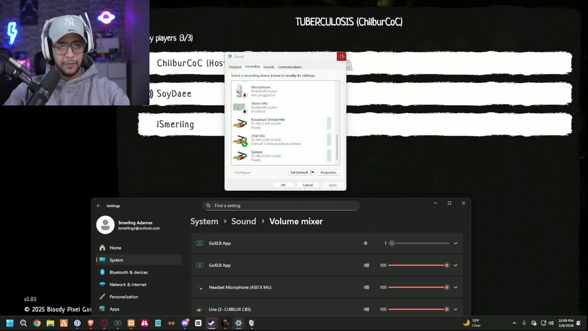Open 1Password icon in the taskbar
This screenshot has height=331, width=588.
click(77, 323)
